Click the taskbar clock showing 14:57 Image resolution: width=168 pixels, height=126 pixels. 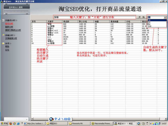tap(164, 124)
